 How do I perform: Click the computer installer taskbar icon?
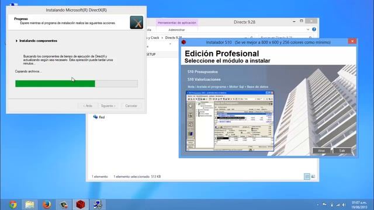coord(98,205)
